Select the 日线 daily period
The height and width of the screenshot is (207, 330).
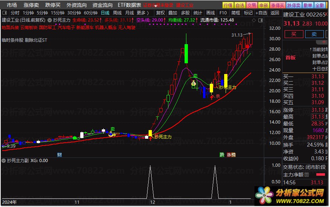(x=105, y=13)
